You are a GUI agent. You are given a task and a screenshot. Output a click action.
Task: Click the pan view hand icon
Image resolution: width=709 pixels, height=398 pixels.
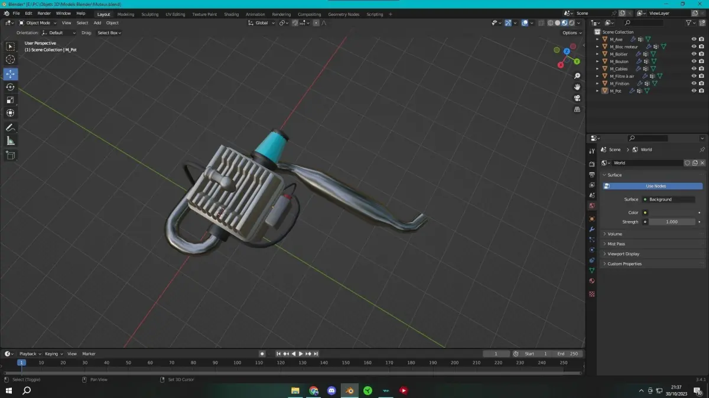[577, 87]
